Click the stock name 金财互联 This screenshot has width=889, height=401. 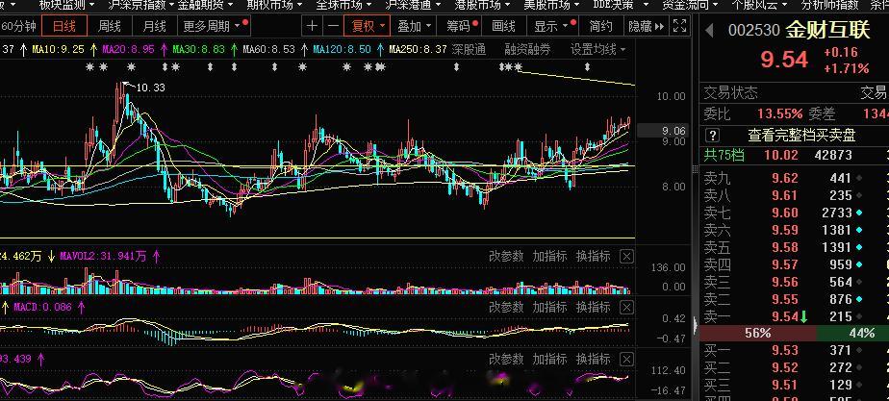827,31
